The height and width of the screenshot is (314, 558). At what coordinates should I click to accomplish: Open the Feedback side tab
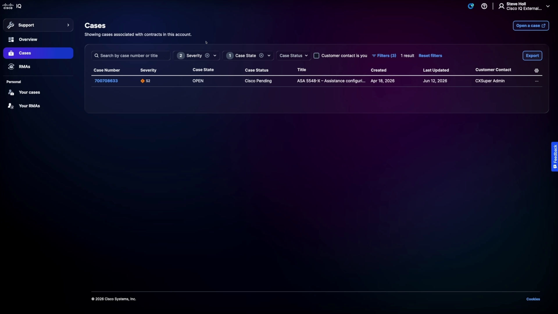pos(555,157)
